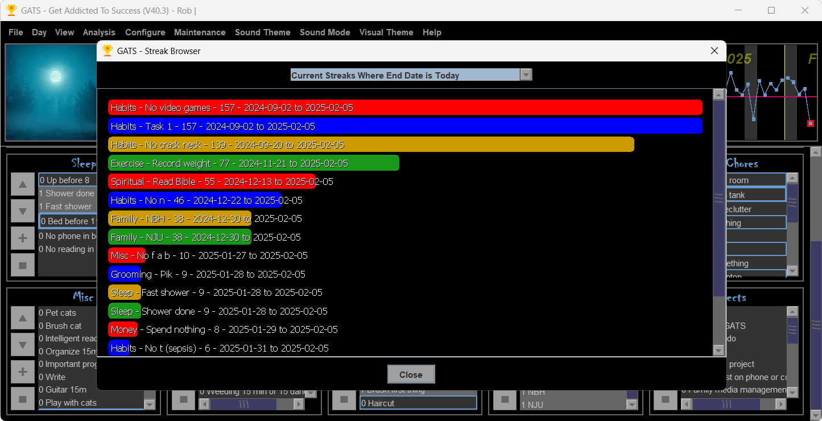Viewport: 822px width, 421px height.
Task: Click the up arrow button in Sleep panel
Action: coord(23,184)
